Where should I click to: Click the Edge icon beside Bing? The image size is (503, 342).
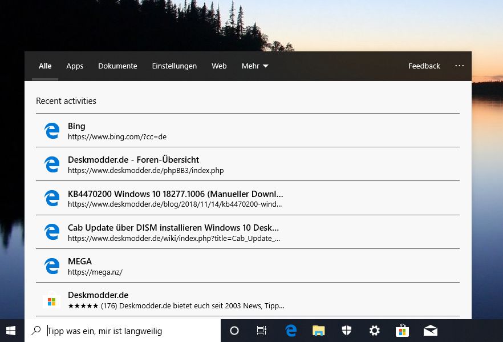click(x=52, y=131)
